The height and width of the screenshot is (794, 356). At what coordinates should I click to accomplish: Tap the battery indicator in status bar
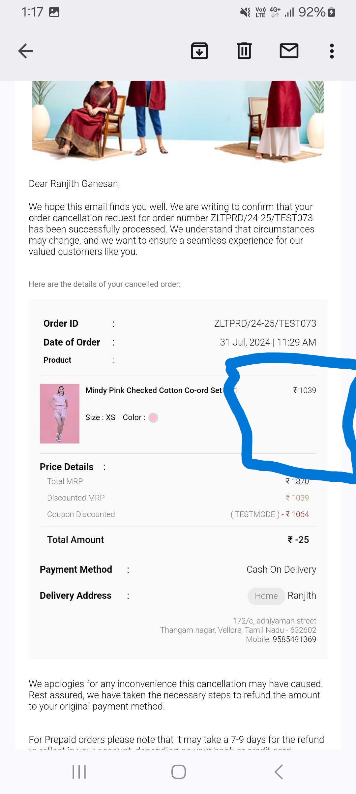pos(332,12)
